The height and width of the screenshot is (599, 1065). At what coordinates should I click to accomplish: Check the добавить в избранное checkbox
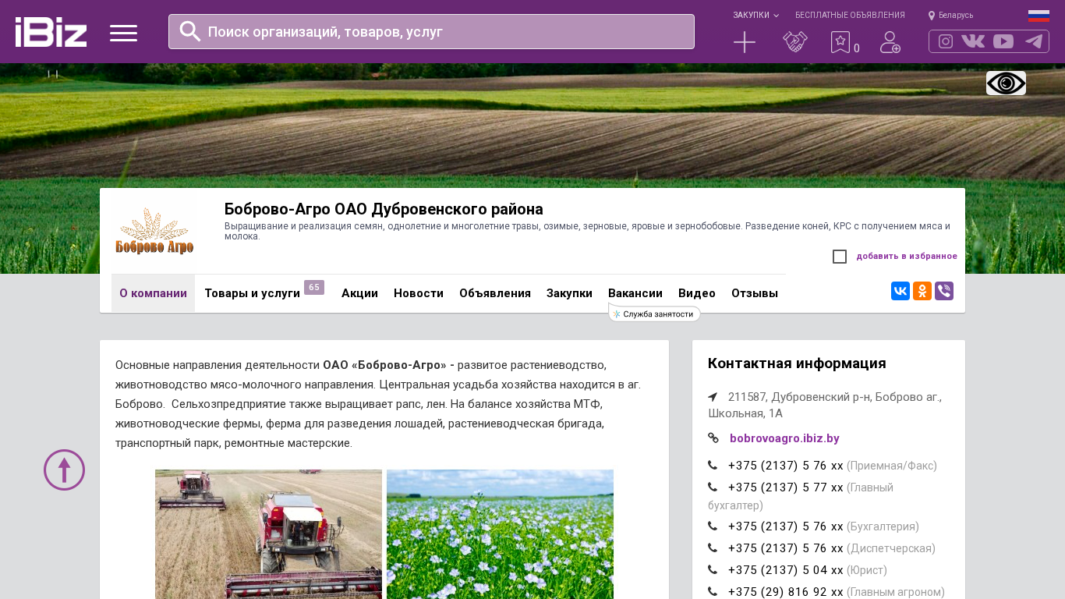pos(840,257)
